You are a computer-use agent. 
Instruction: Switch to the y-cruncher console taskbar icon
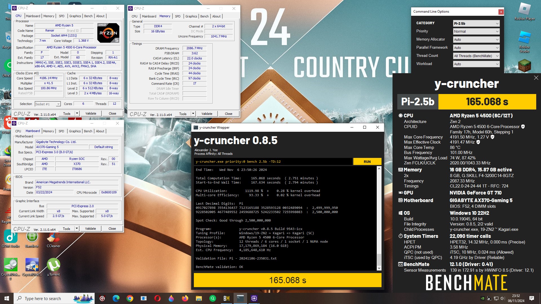pos(240,298)
